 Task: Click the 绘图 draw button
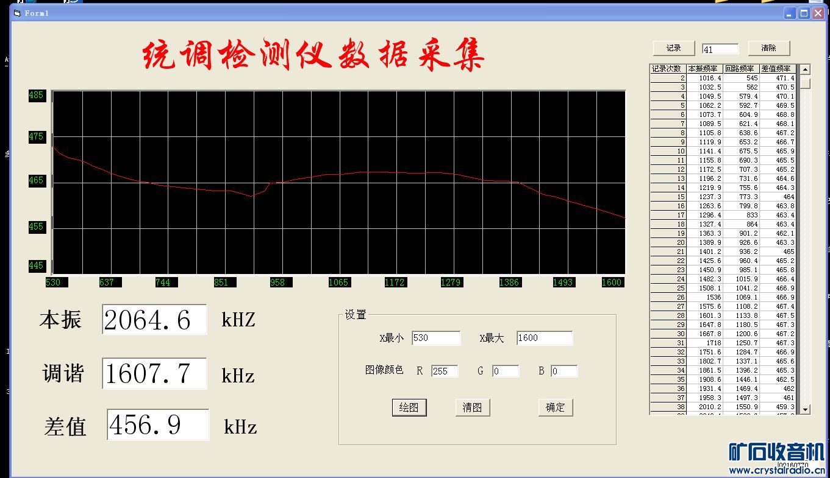[x=409, y=407]
